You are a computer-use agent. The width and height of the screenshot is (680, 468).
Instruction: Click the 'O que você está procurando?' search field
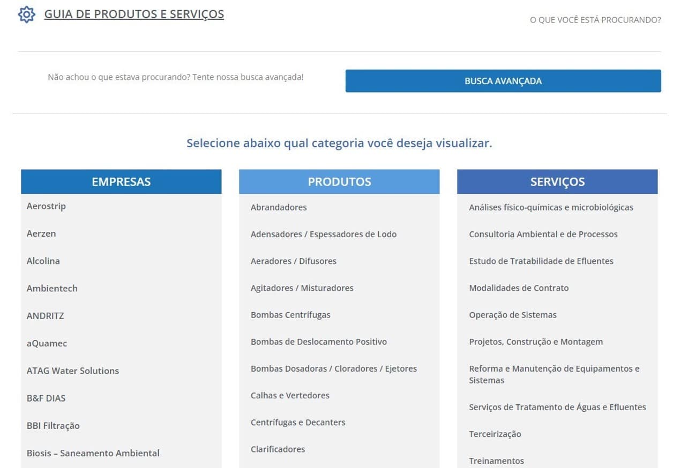pyautogui.click(x=595, y=20)
